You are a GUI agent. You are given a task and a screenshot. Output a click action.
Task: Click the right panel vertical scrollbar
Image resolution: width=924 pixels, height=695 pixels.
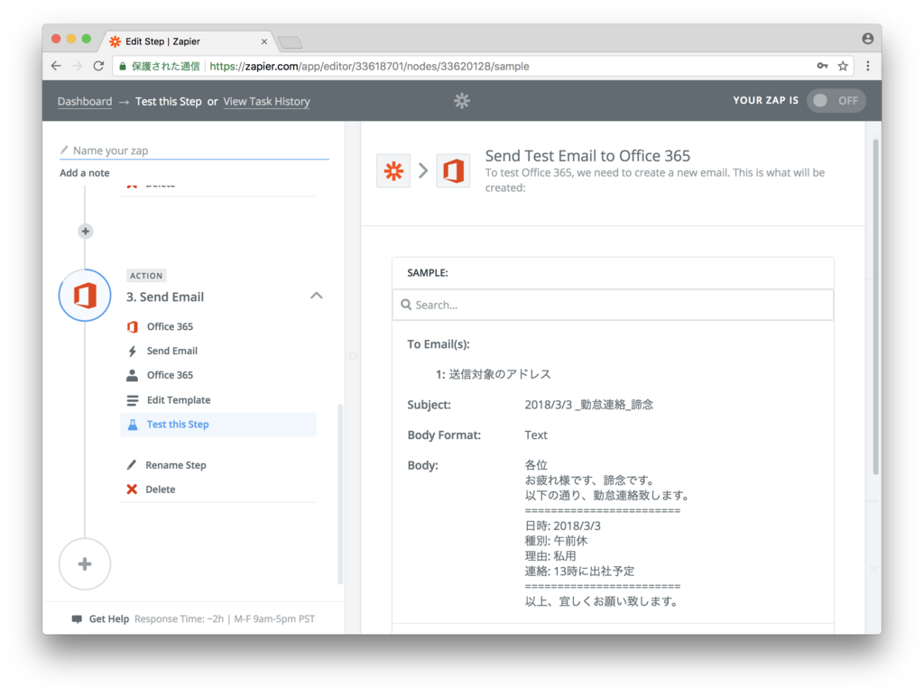(x=875, y=306)
